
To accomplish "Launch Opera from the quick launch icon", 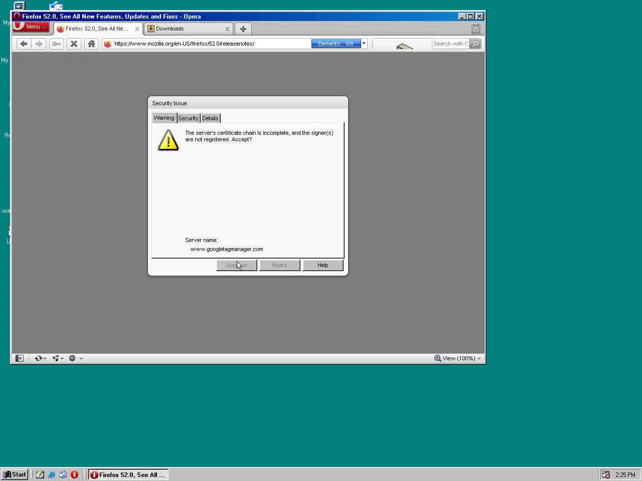I will click(x=75, y=474).
